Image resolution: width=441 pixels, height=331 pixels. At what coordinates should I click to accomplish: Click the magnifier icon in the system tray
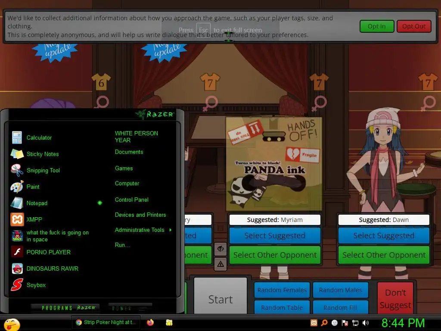tap(324, 323)
